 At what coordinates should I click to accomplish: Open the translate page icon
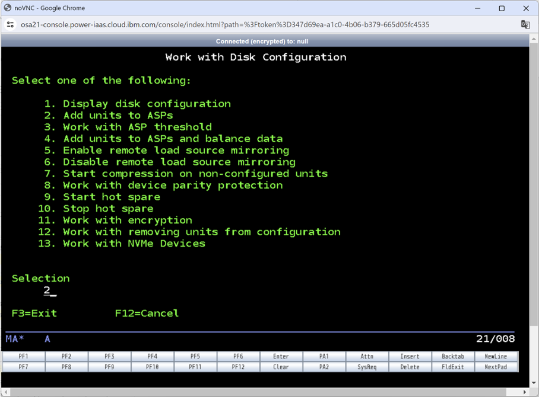pos(525,24)
